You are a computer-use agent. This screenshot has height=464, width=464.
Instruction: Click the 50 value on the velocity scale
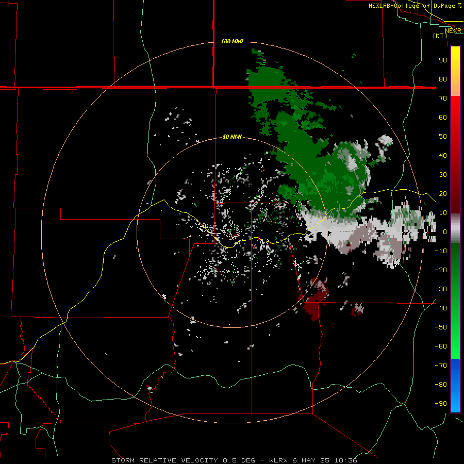coord(443,137)
